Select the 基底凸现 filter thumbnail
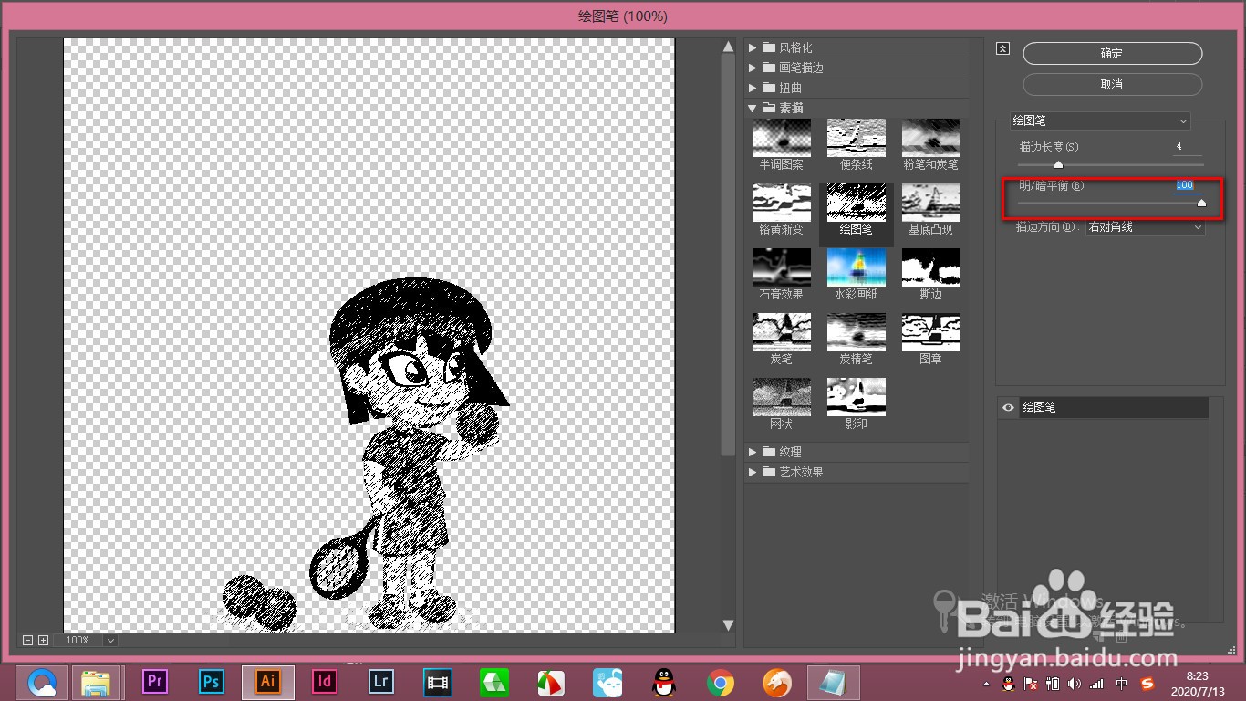This screenshot has height=701, width=1246. (x=930, y=203)
